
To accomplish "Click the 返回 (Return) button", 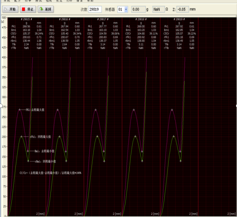I will point(46,9).
